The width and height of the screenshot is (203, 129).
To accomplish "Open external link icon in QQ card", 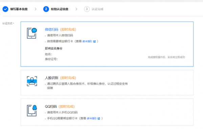I will pyautogui.click(x=99, y=118).
